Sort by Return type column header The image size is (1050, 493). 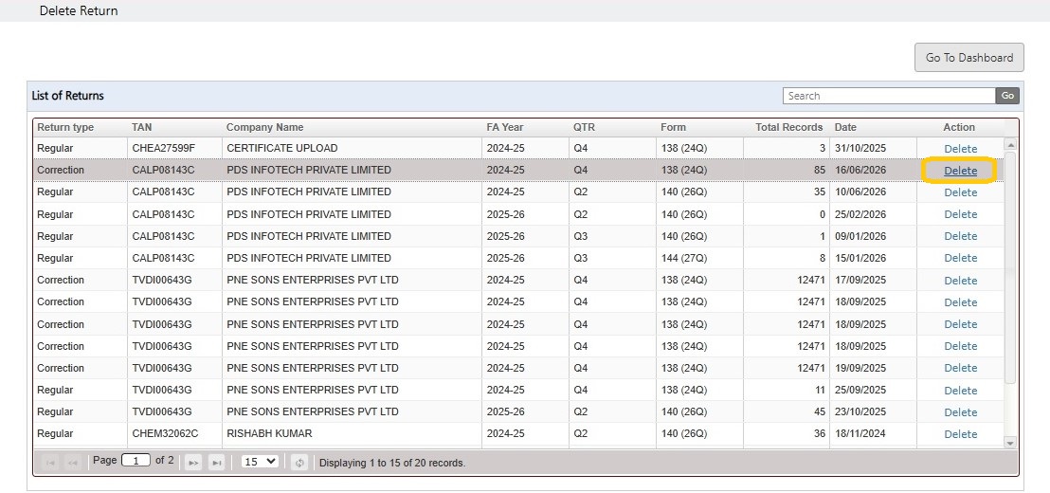point(65,127)
